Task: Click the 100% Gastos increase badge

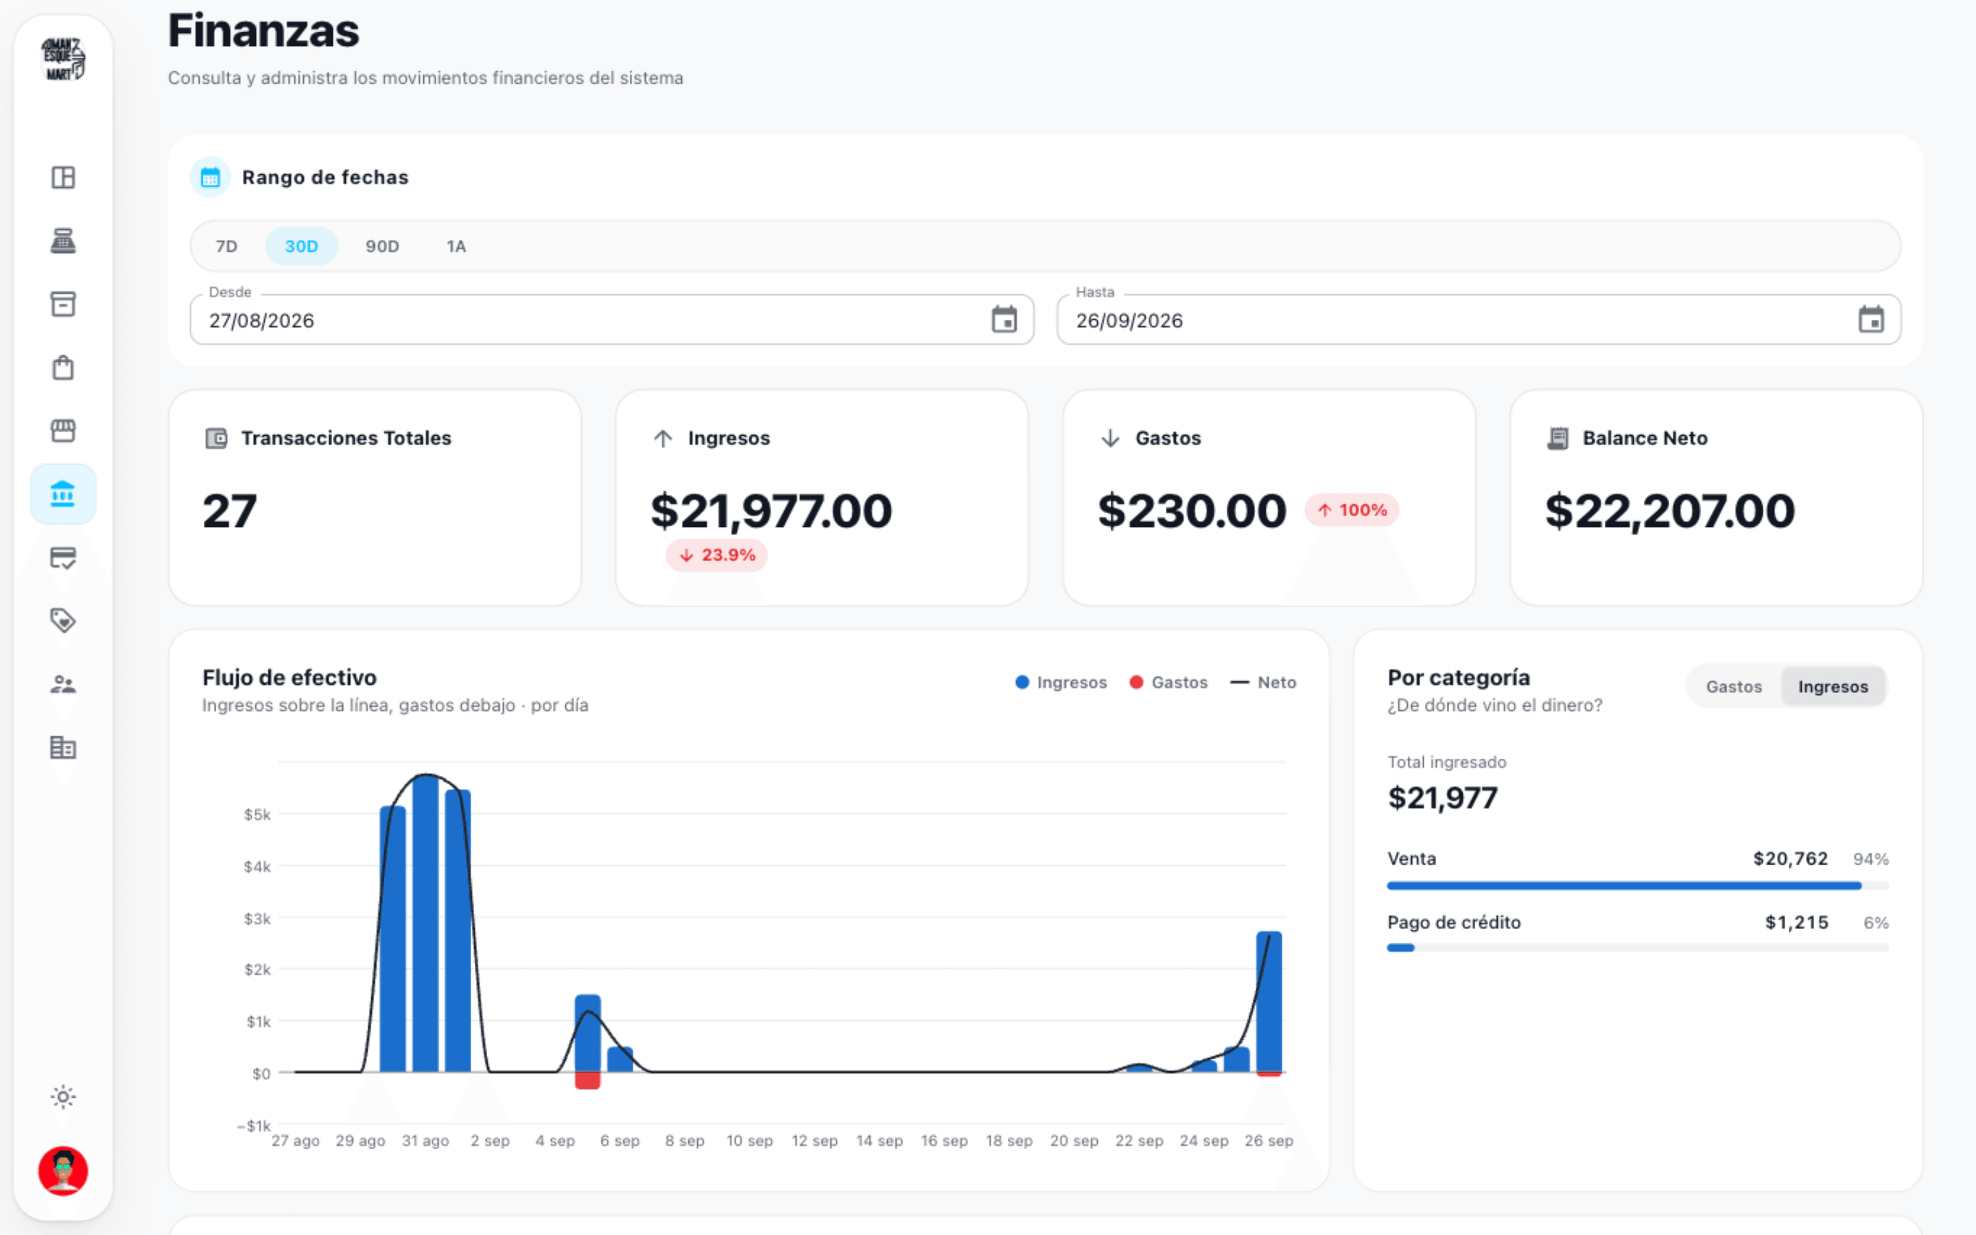Action: (1352, 510)
